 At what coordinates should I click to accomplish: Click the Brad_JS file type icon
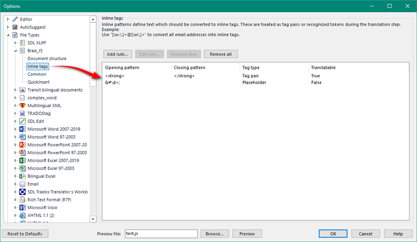tap(23, 51)
